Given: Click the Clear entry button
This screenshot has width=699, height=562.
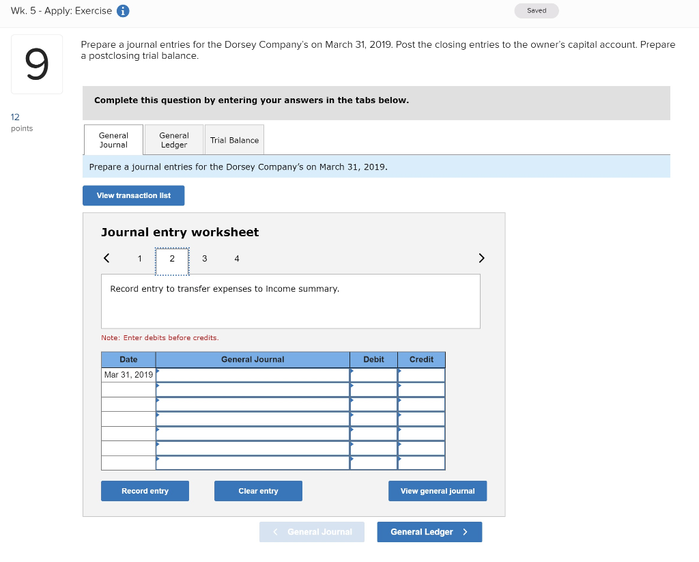Looking at the screenshot, I should coord(258,490).
